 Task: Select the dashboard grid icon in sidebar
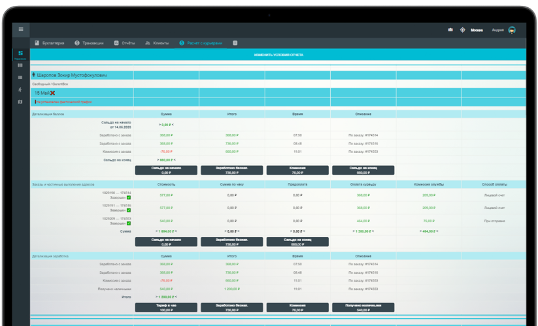[20, 53]
